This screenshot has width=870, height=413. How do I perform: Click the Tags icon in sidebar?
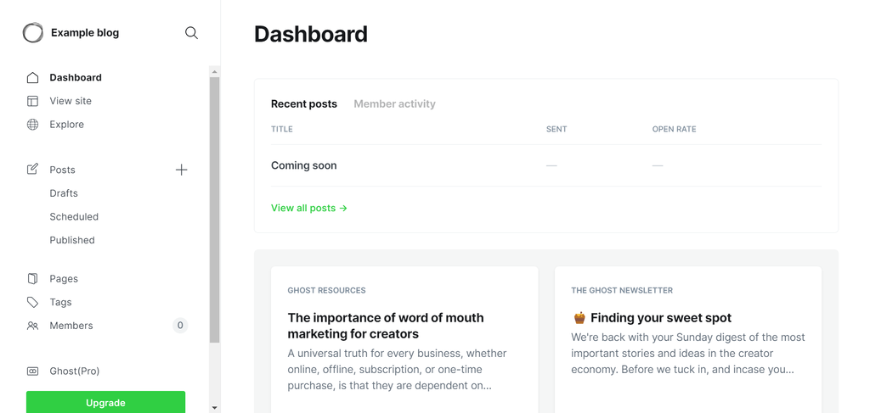32,302
